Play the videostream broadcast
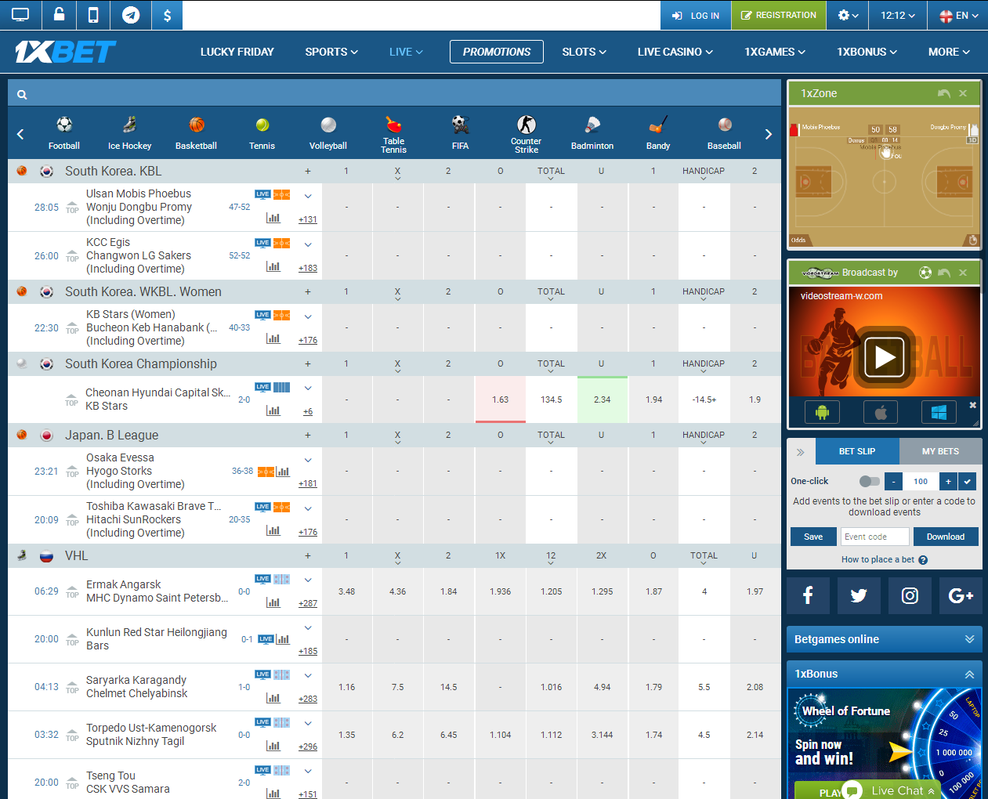The image size is (988, 799). pos(885,357)
